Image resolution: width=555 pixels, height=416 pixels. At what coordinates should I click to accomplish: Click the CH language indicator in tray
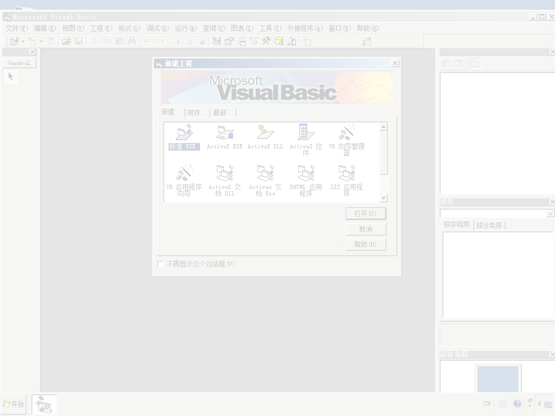point(487,404)
